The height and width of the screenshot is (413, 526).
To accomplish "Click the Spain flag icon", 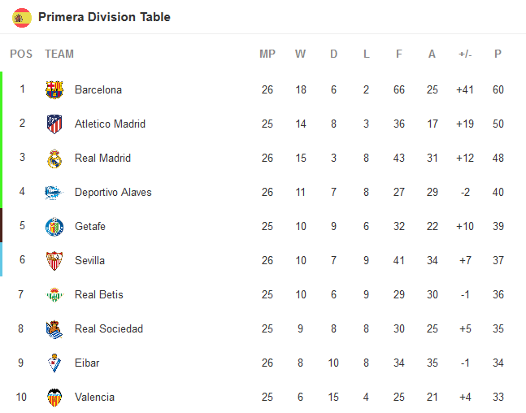I will [x=22, y=17].
